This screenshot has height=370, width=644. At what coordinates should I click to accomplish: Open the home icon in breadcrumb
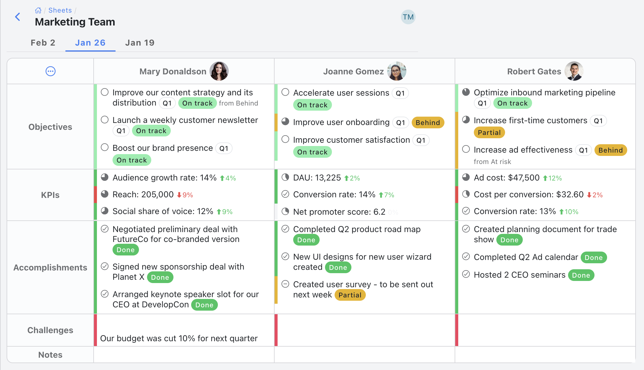pos(38,10)
